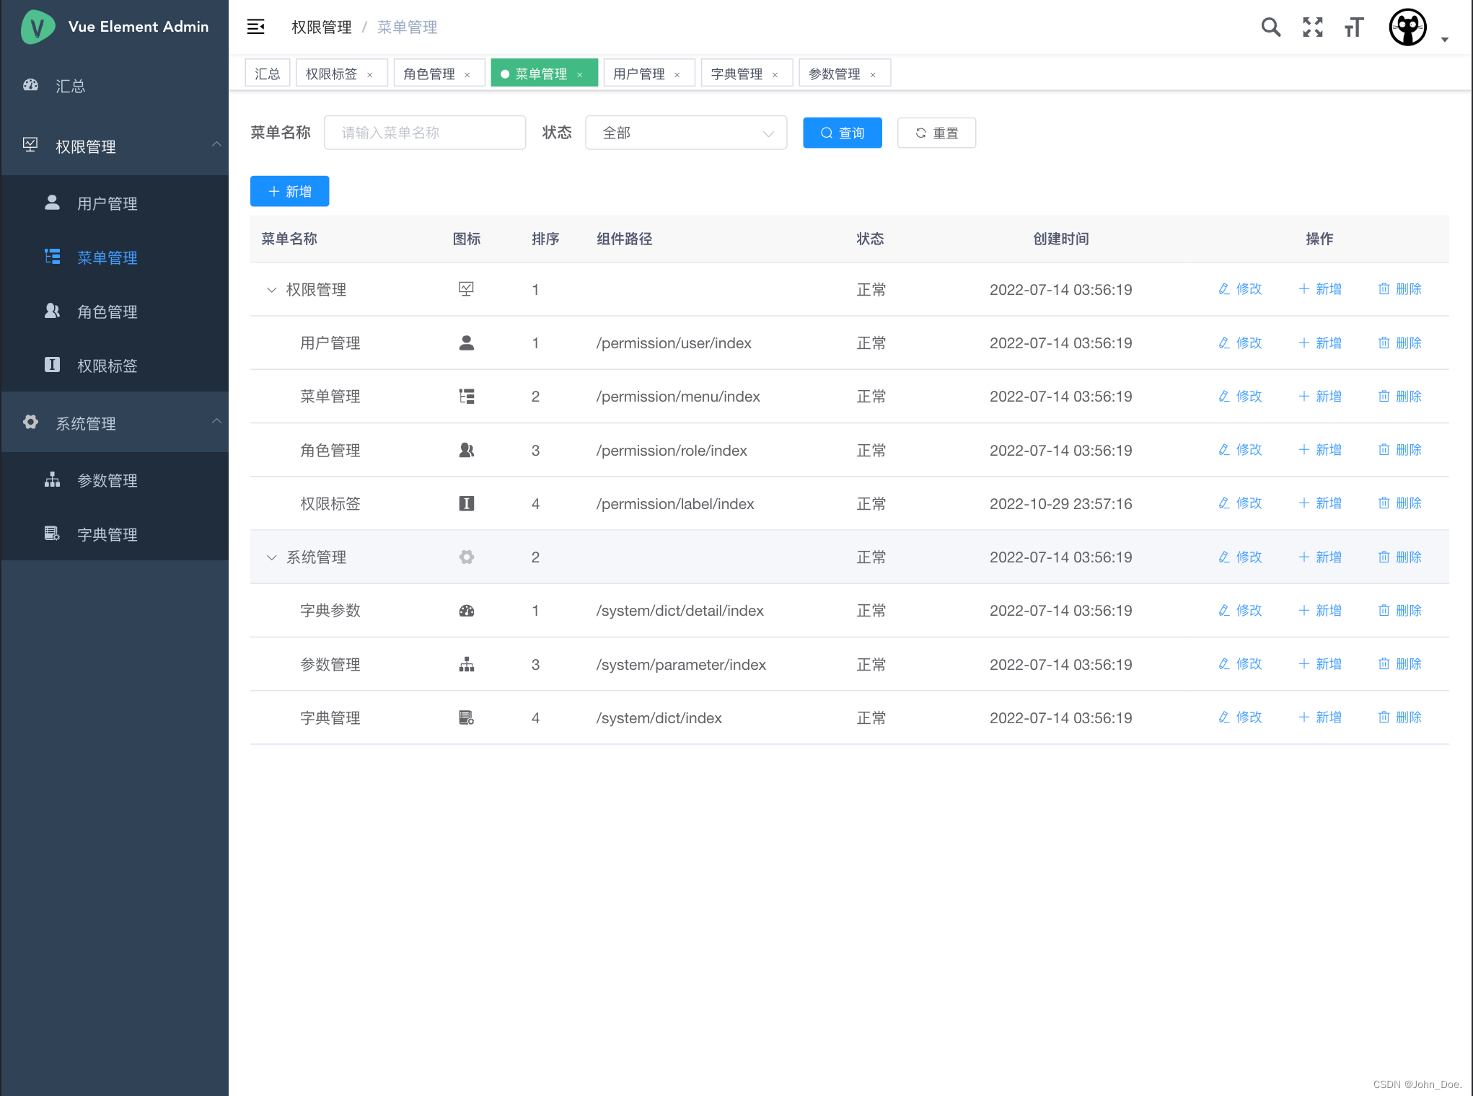Click 修改 for 用户管理 row
Screen dimensions: 1473x1096
1240,343
